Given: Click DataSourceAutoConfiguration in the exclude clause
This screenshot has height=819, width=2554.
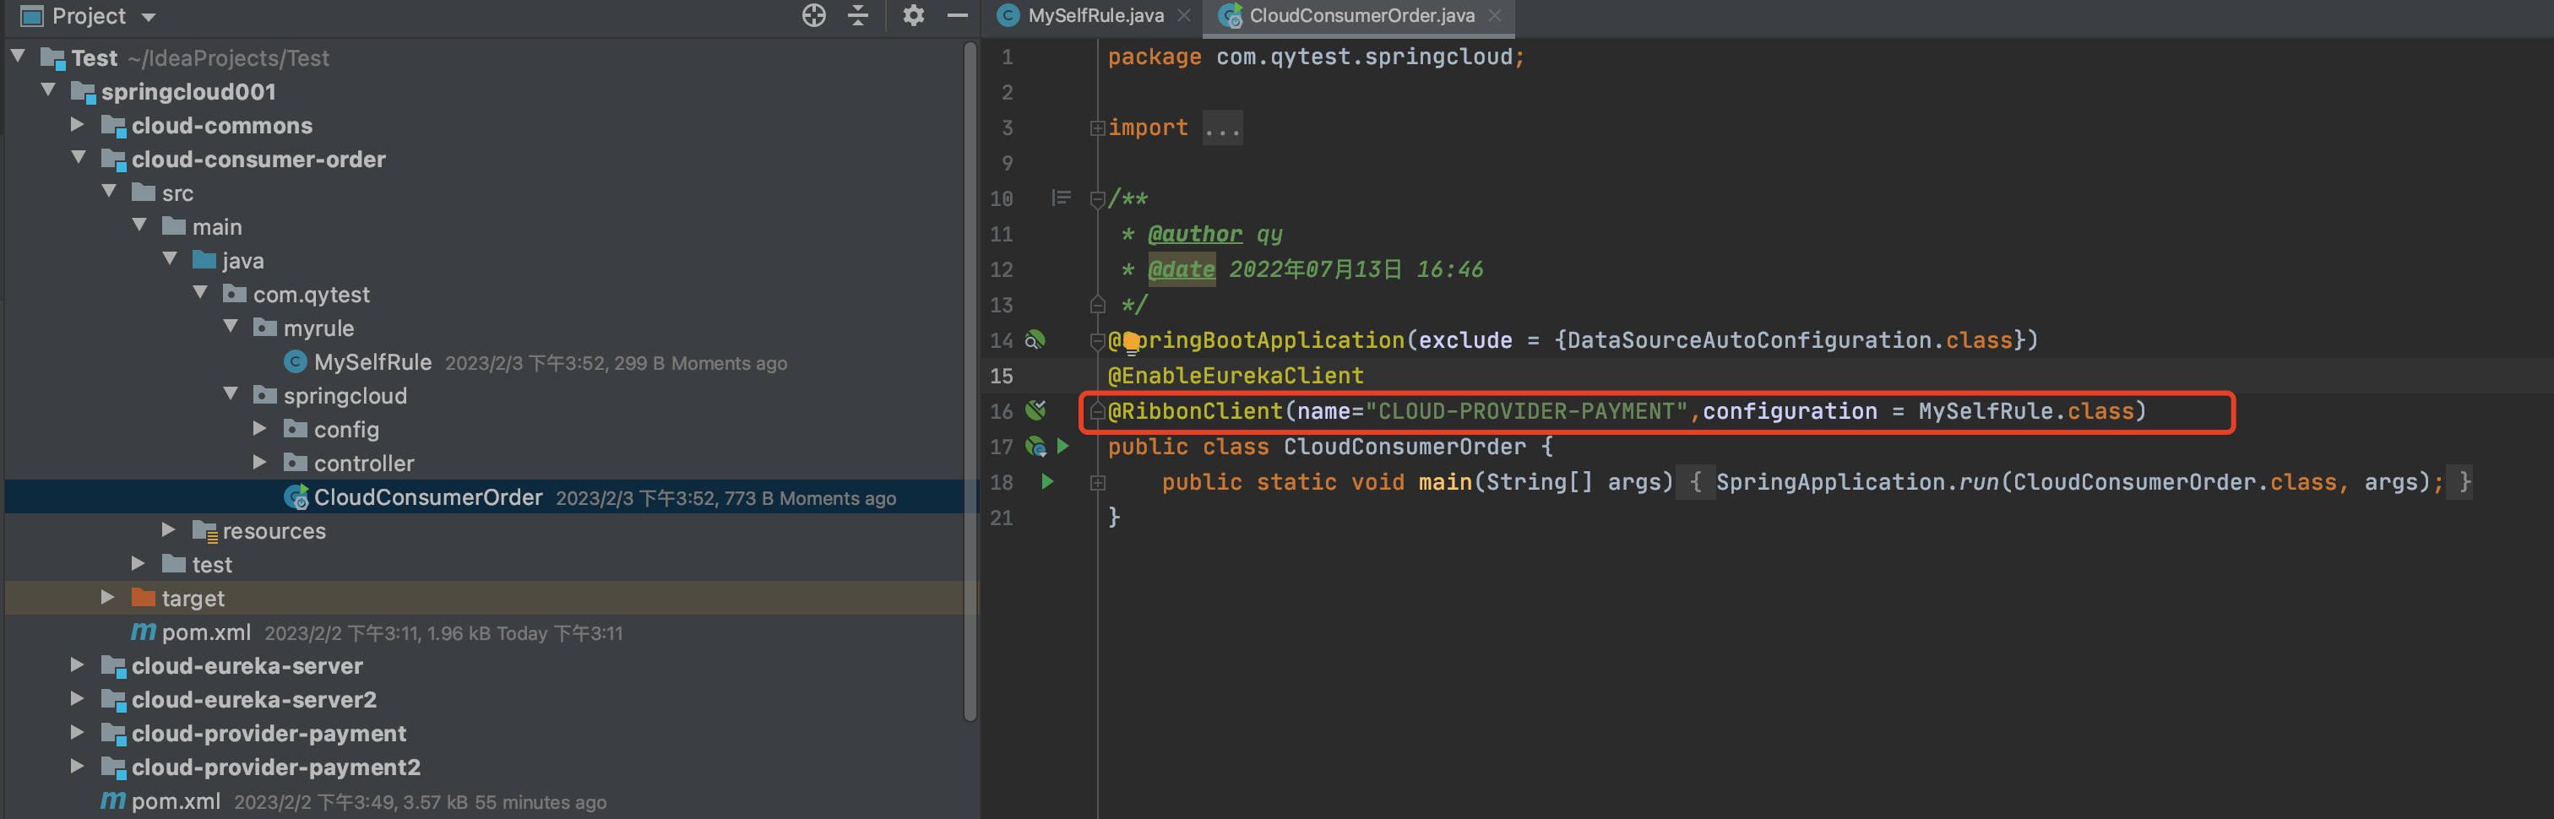Looking at the screenshot, I should [1750, 340].
